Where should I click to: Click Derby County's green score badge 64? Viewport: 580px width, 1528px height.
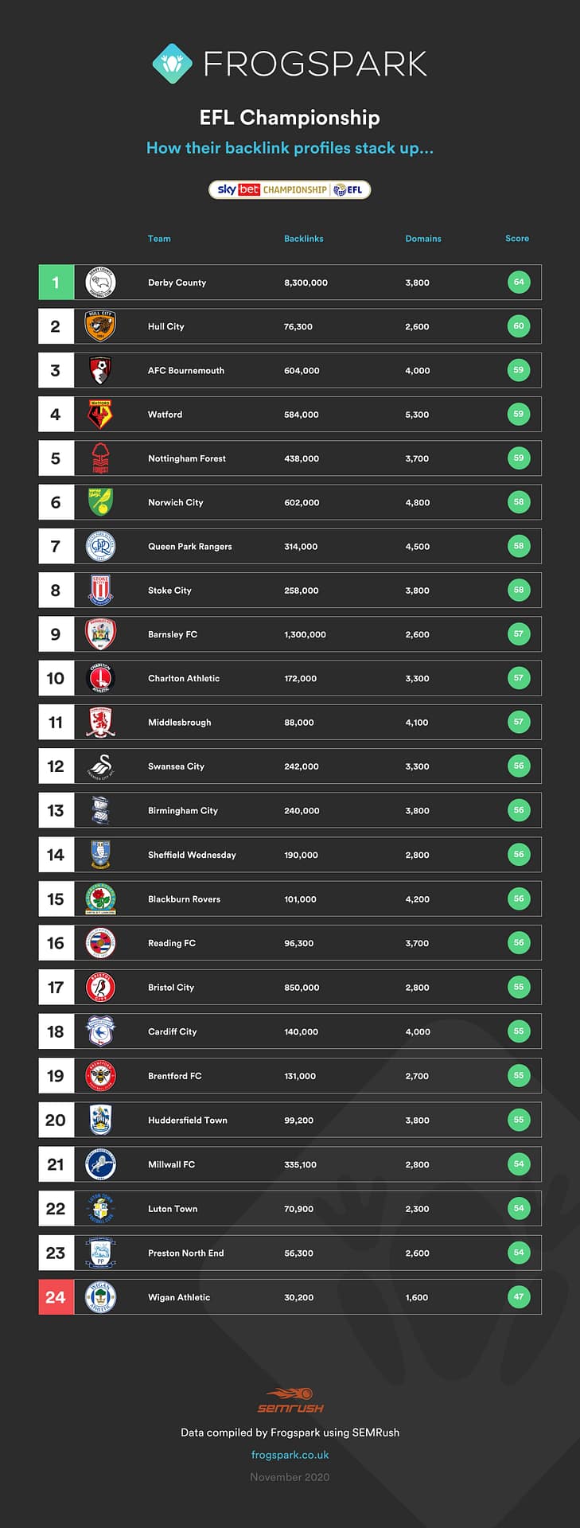[519, 283]
